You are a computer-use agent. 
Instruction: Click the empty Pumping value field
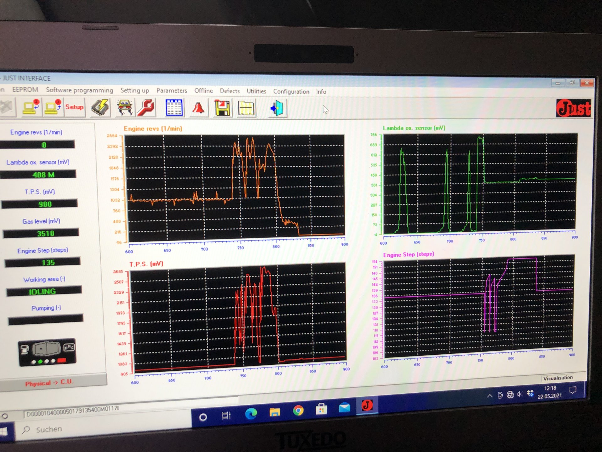pyautogui.click(x=45, y=320)
